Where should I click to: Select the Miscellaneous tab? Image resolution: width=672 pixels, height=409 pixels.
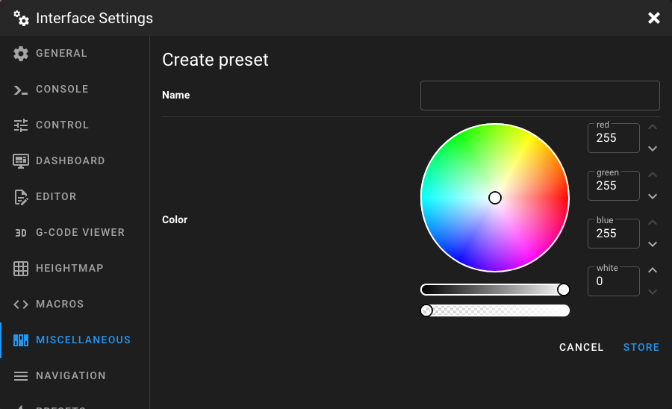[75, 340]
